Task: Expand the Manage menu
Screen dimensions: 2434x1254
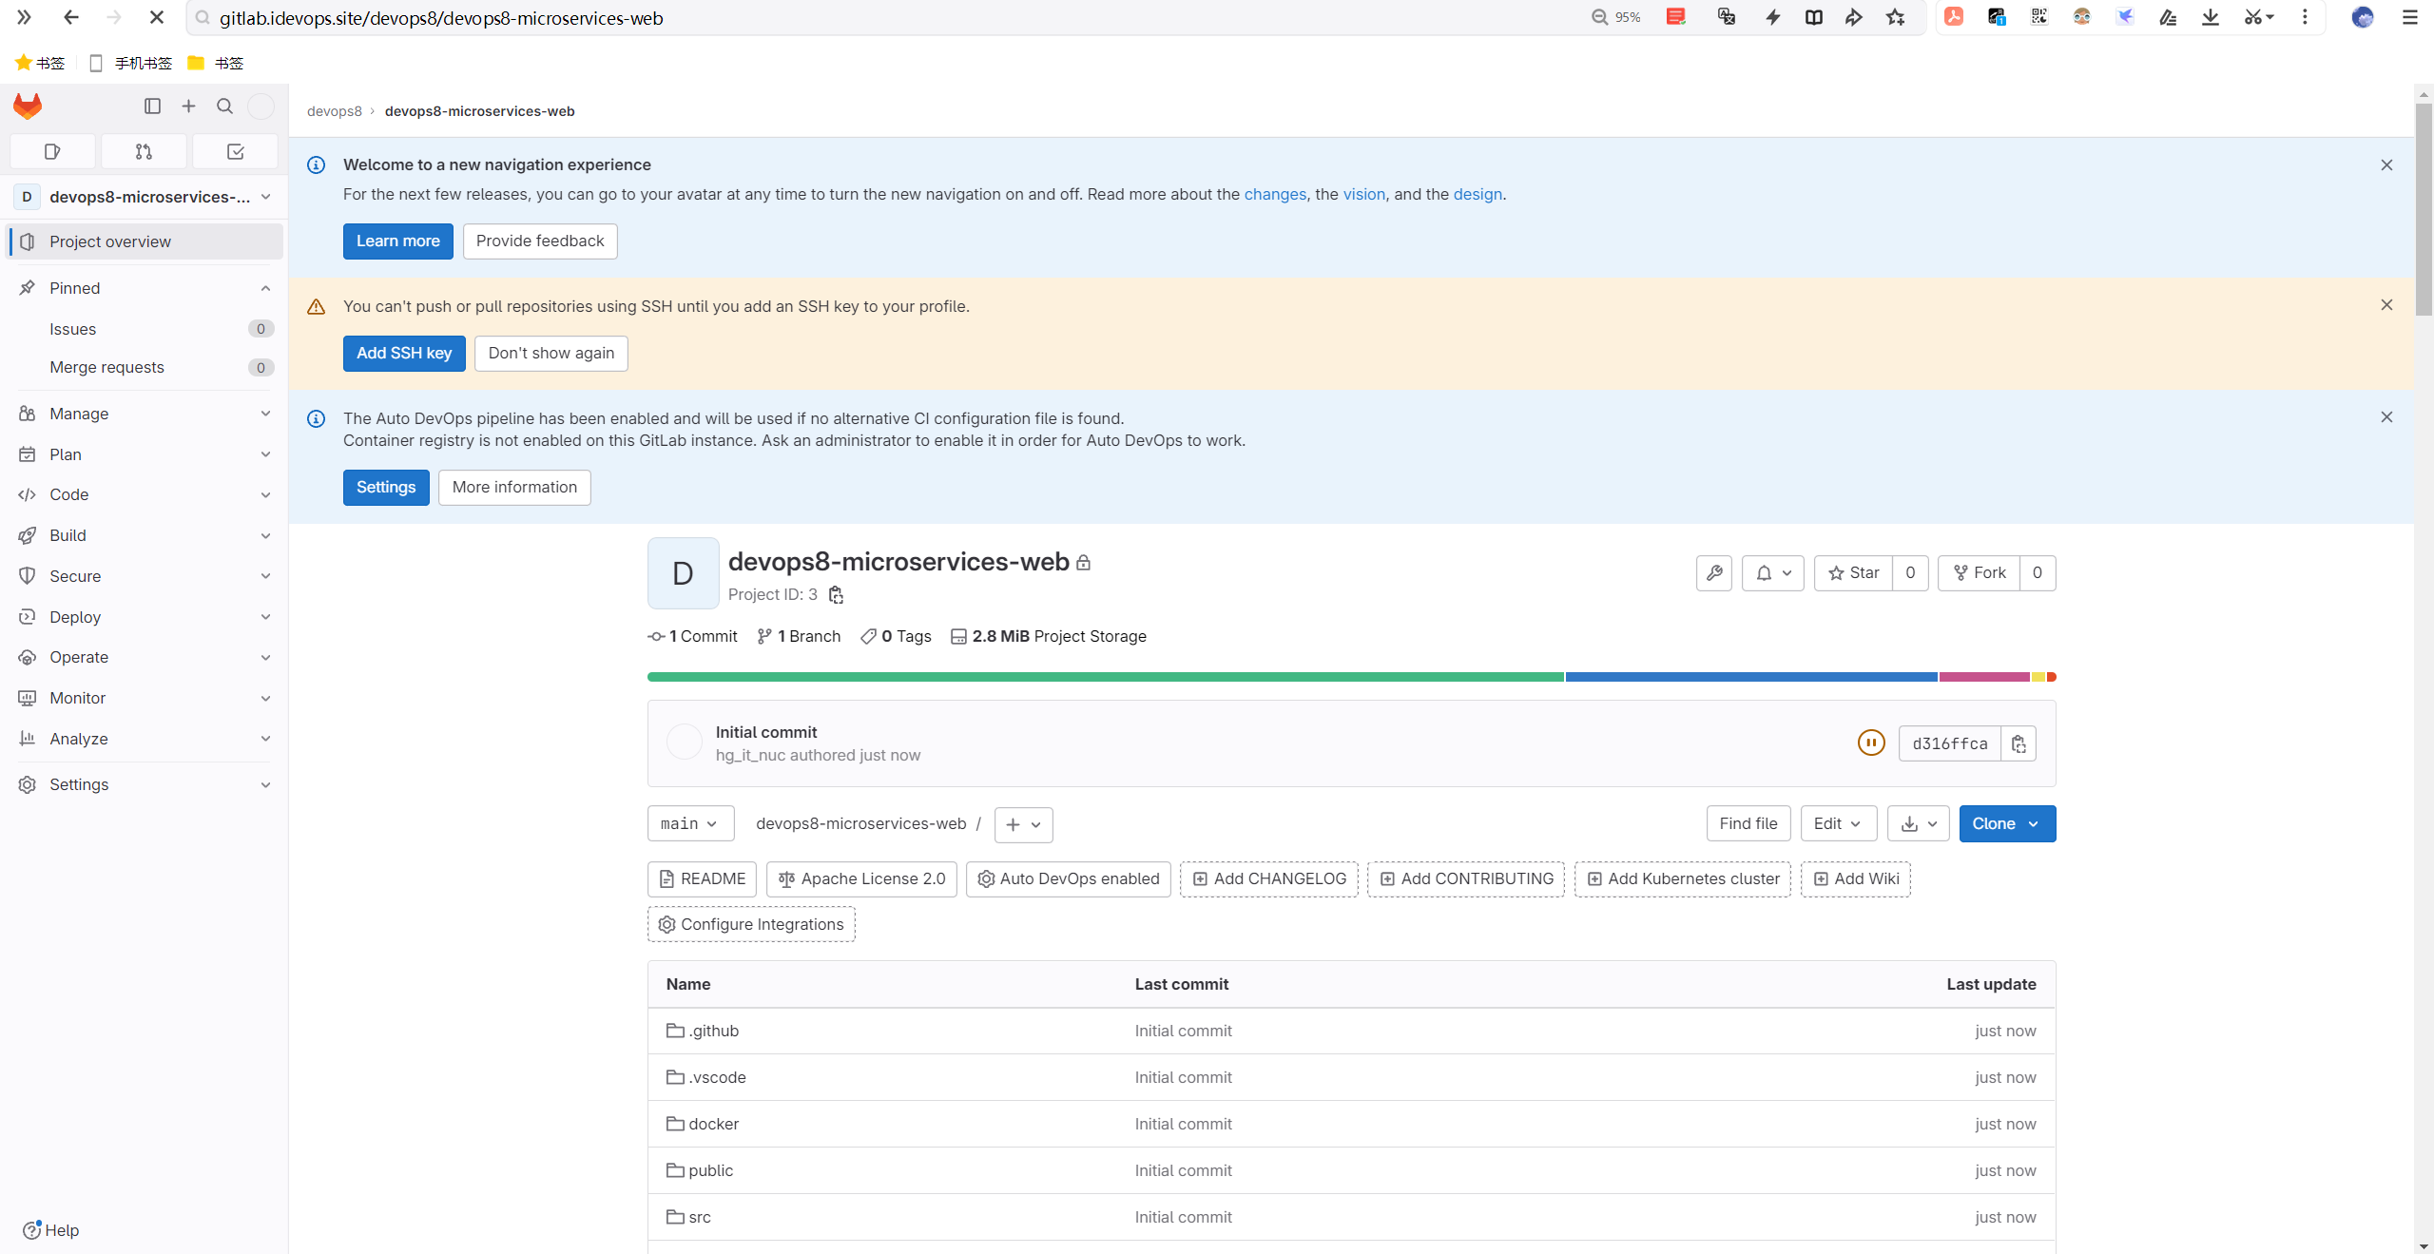Action: [145, 414]
